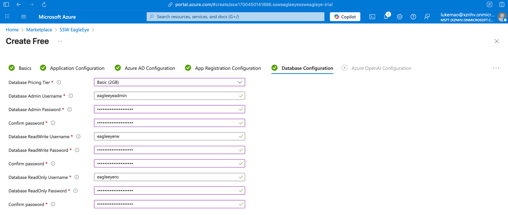This screenshot has width=508, height=215.
Task: Switch to Application Configuration tab
Action: [x=72, y=68]
